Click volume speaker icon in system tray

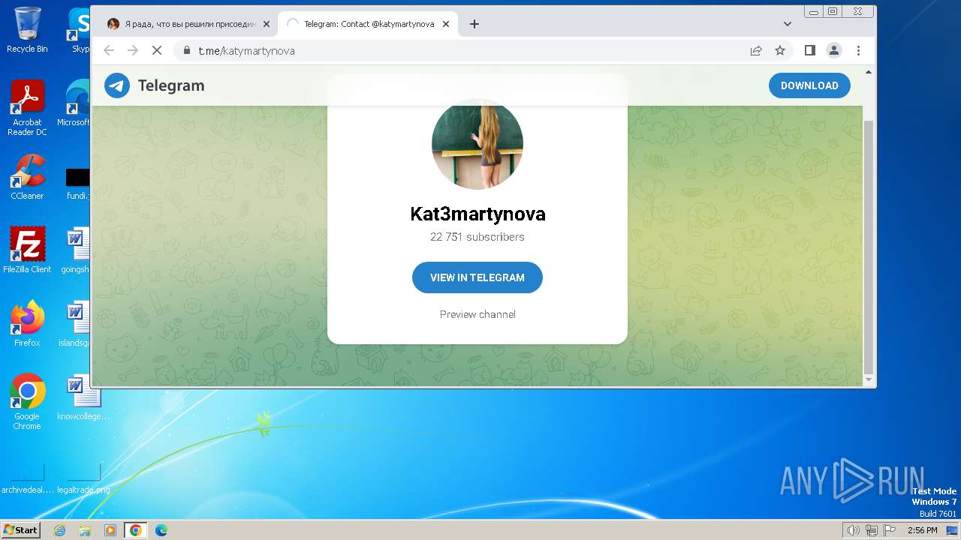pos(854,530)
